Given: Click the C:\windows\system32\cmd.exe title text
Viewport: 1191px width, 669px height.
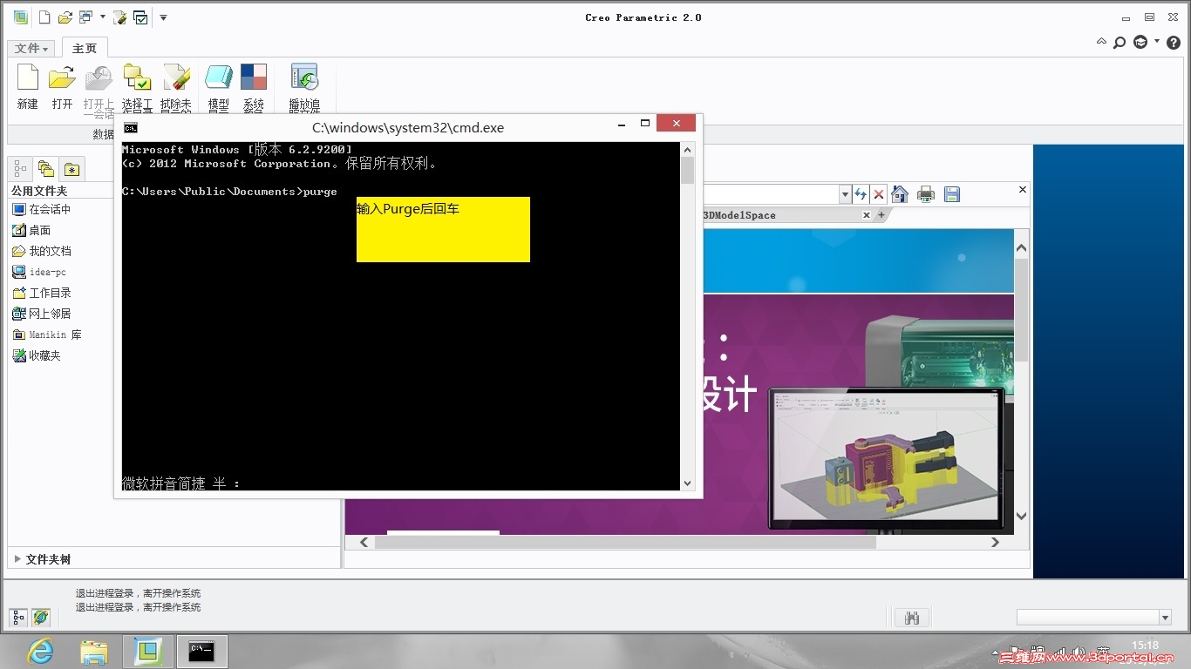Looking at the screenshot, I should click(x=408, y=127).
